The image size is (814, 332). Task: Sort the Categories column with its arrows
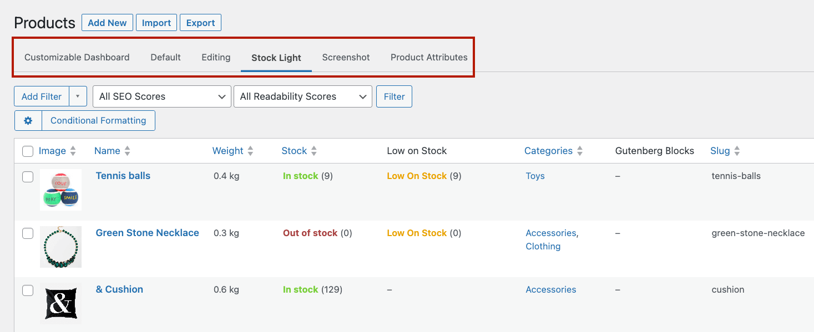(580, 150)
